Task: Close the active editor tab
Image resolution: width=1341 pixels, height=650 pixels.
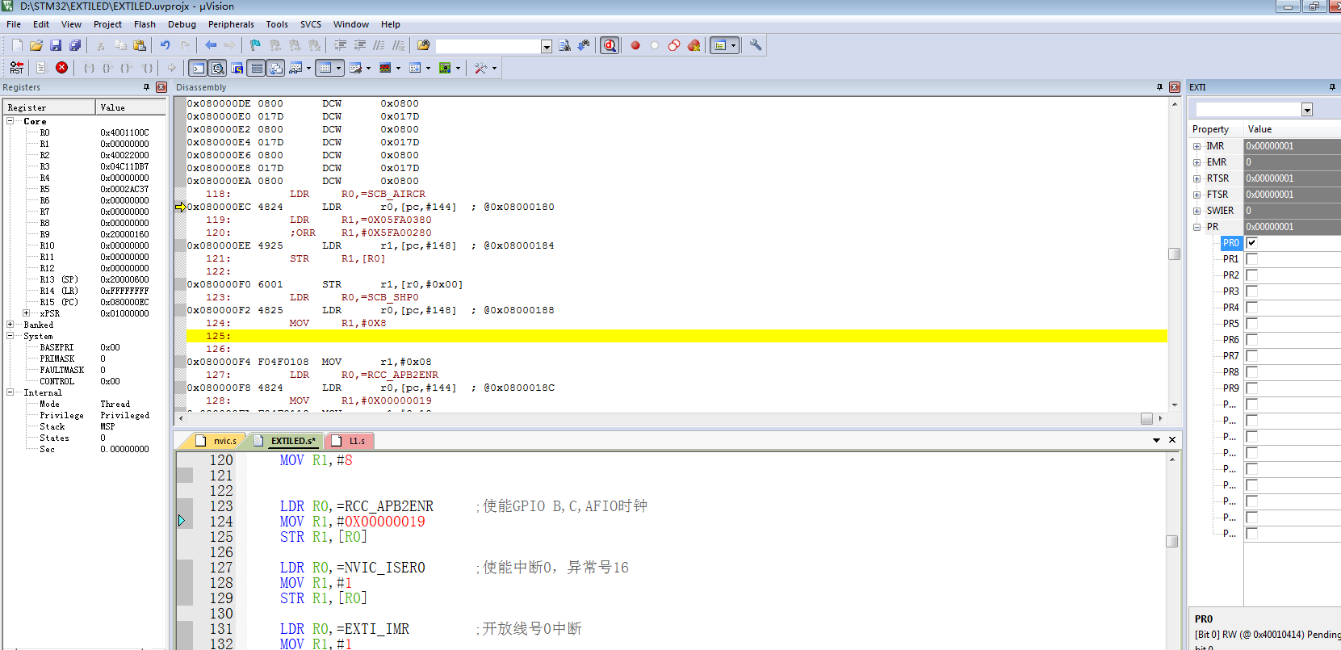Action: click(x=1172, y=440)
